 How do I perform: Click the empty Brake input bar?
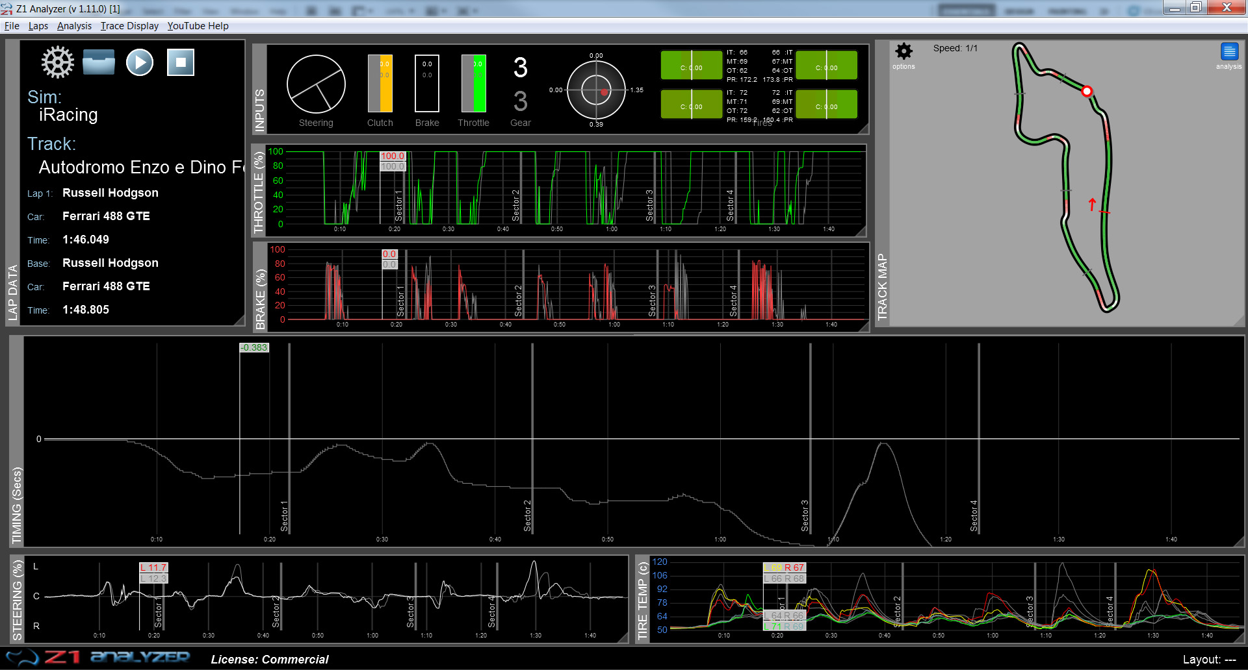pos(427,83)
